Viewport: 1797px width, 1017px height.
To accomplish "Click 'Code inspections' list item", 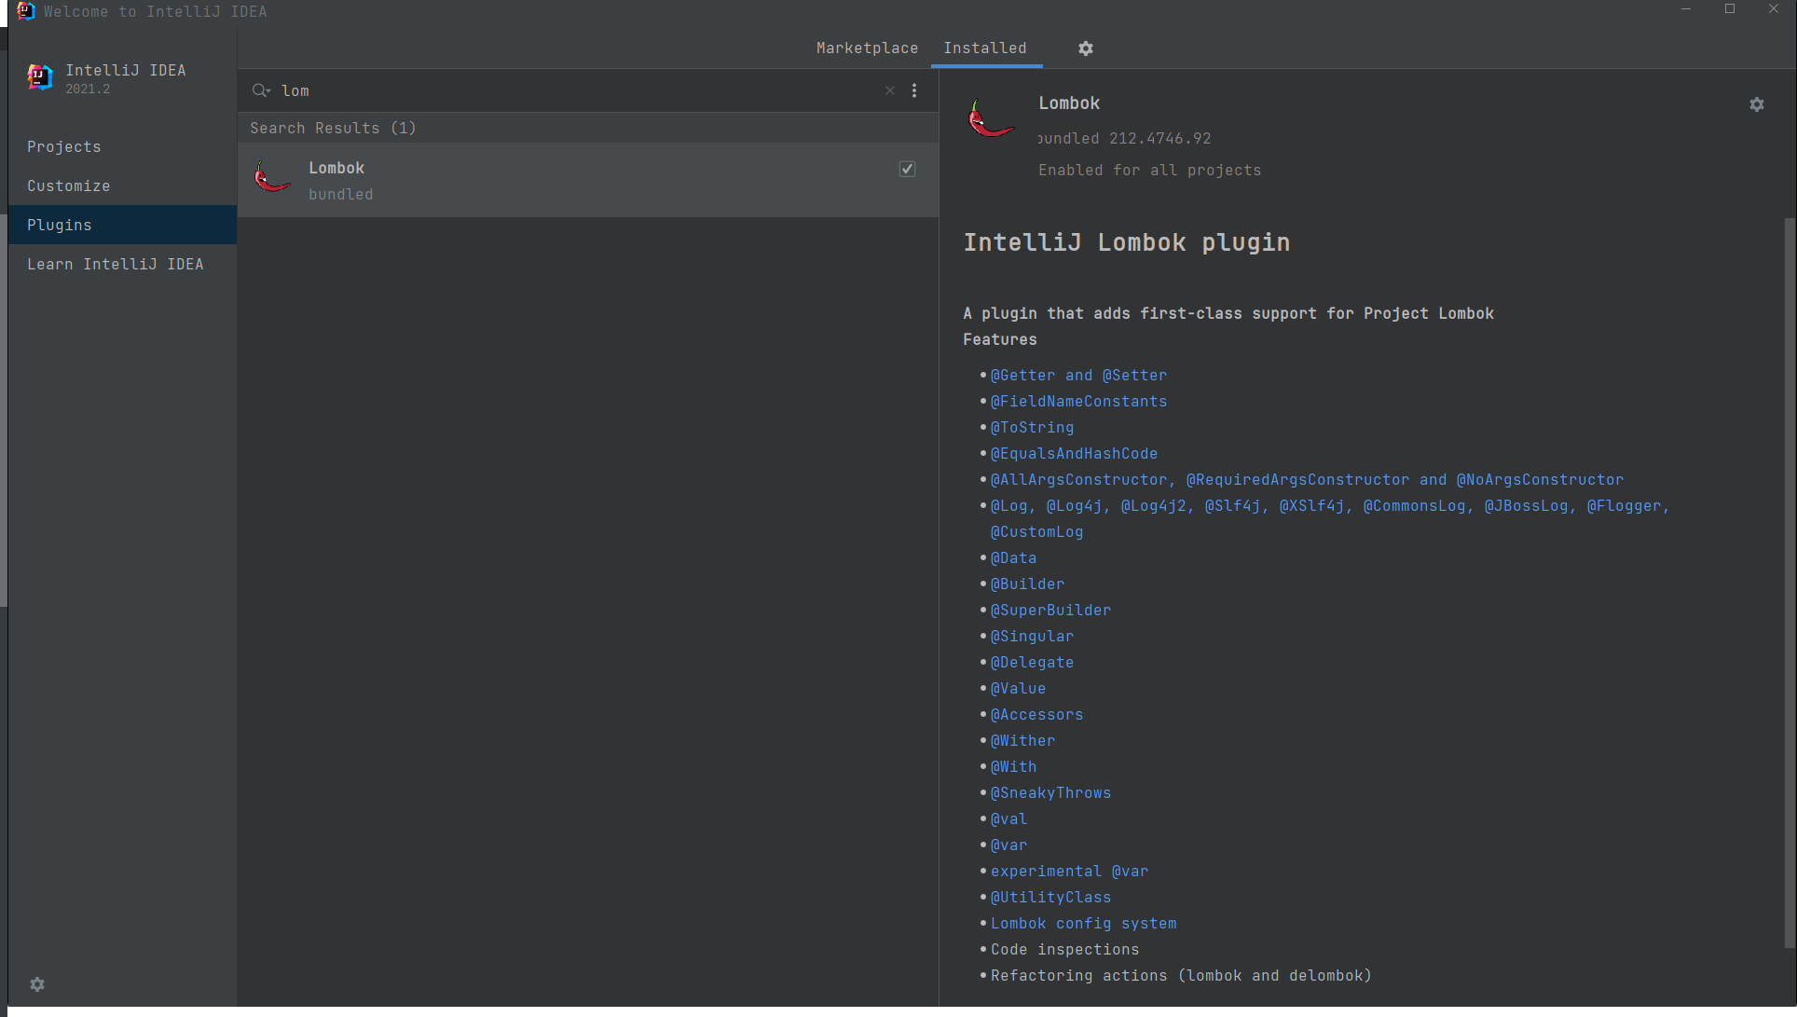I will coord(1064,949).
